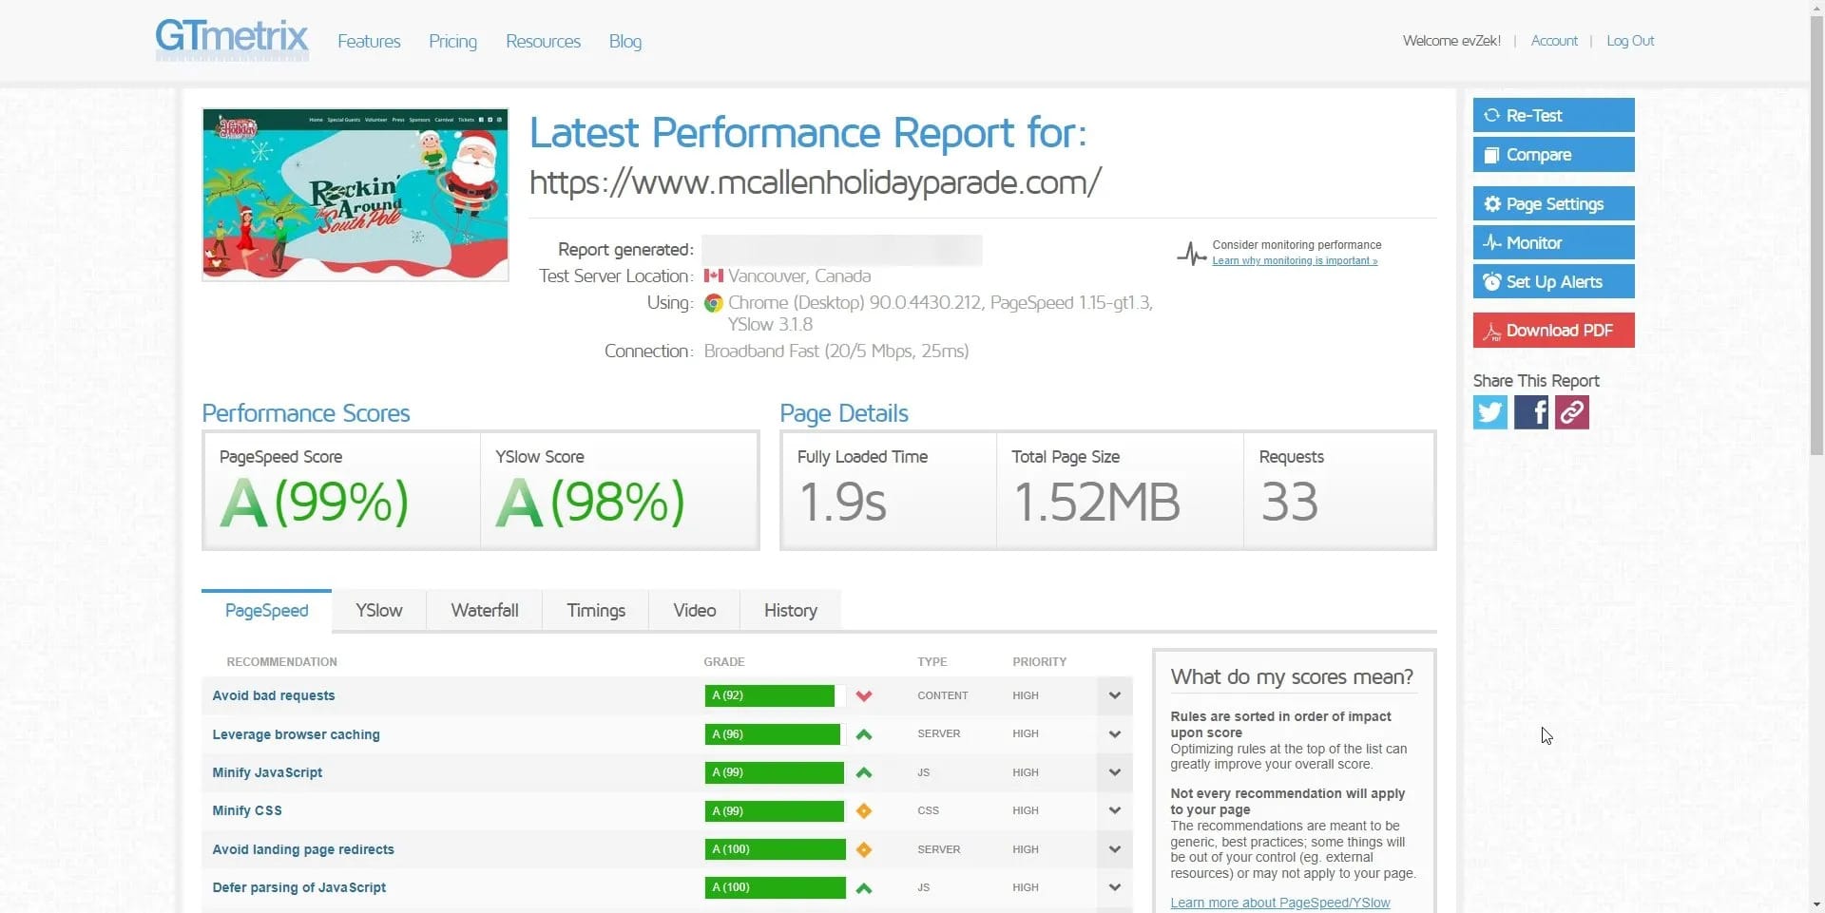
Task: Download the report as PDF
Action: (x=1553, y=331)
